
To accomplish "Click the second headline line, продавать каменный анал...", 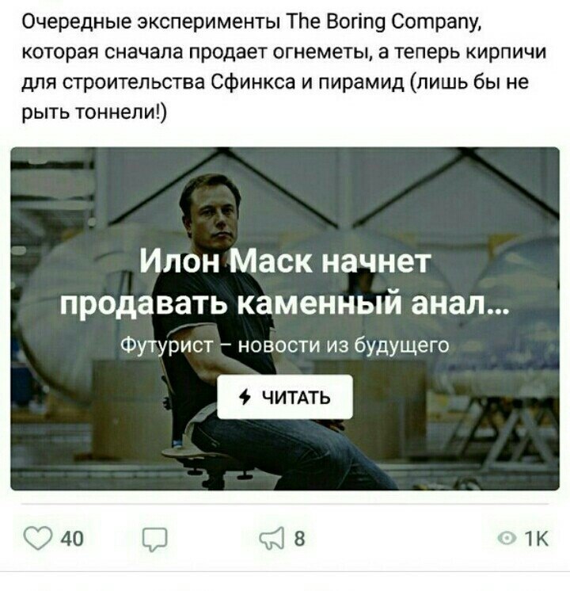I will pyautogui.click(x=285, y=303).
